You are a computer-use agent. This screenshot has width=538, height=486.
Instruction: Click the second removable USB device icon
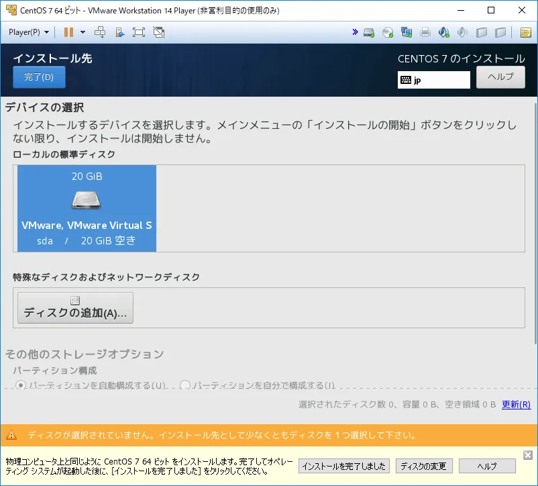click(500, 33)
